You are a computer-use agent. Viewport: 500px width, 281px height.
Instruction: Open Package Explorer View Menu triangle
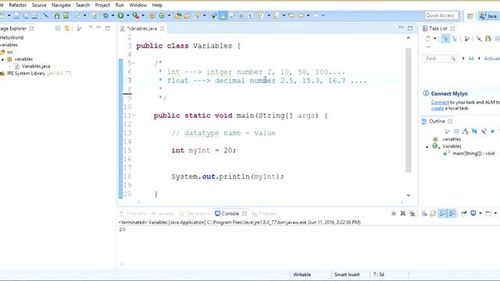[91, 28]
